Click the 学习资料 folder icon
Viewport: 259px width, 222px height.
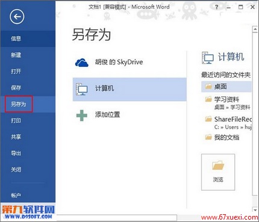(208, 99)
